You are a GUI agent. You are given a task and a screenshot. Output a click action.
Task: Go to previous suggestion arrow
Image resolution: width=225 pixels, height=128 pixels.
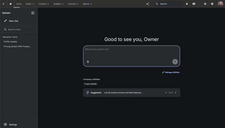166,93
